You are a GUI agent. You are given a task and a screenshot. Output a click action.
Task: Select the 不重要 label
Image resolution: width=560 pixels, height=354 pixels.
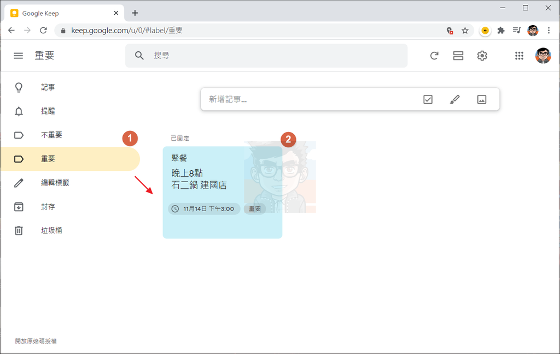69,135
